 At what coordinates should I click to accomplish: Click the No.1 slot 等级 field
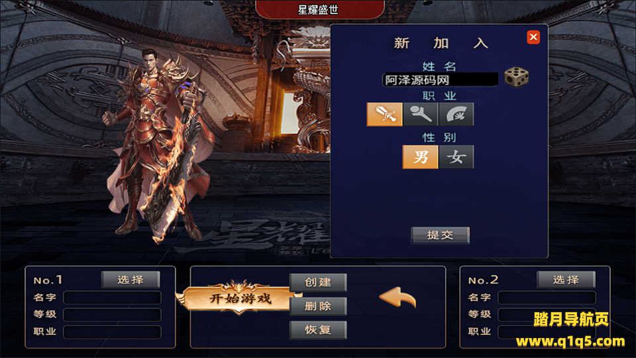click(x=113, y=314)
